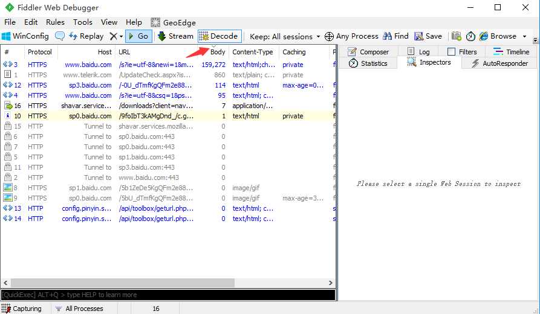Select session 14 config.pinyin icon

pos(8,219)
